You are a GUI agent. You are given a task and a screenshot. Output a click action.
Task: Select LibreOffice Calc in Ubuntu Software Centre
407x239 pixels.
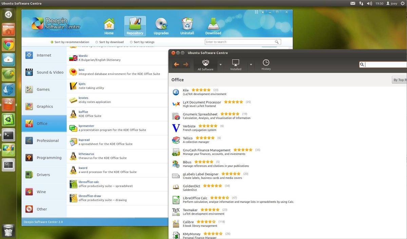click(x=288, y=200)
